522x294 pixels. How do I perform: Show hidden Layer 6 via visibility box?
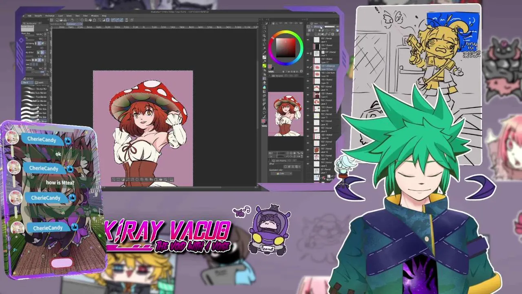(x=308, y=47)
